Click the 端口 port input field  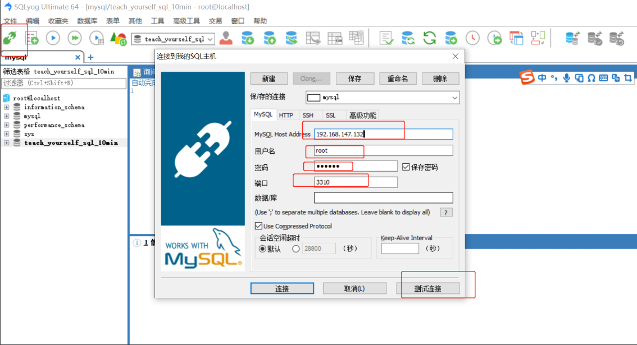tap(356, 182)
